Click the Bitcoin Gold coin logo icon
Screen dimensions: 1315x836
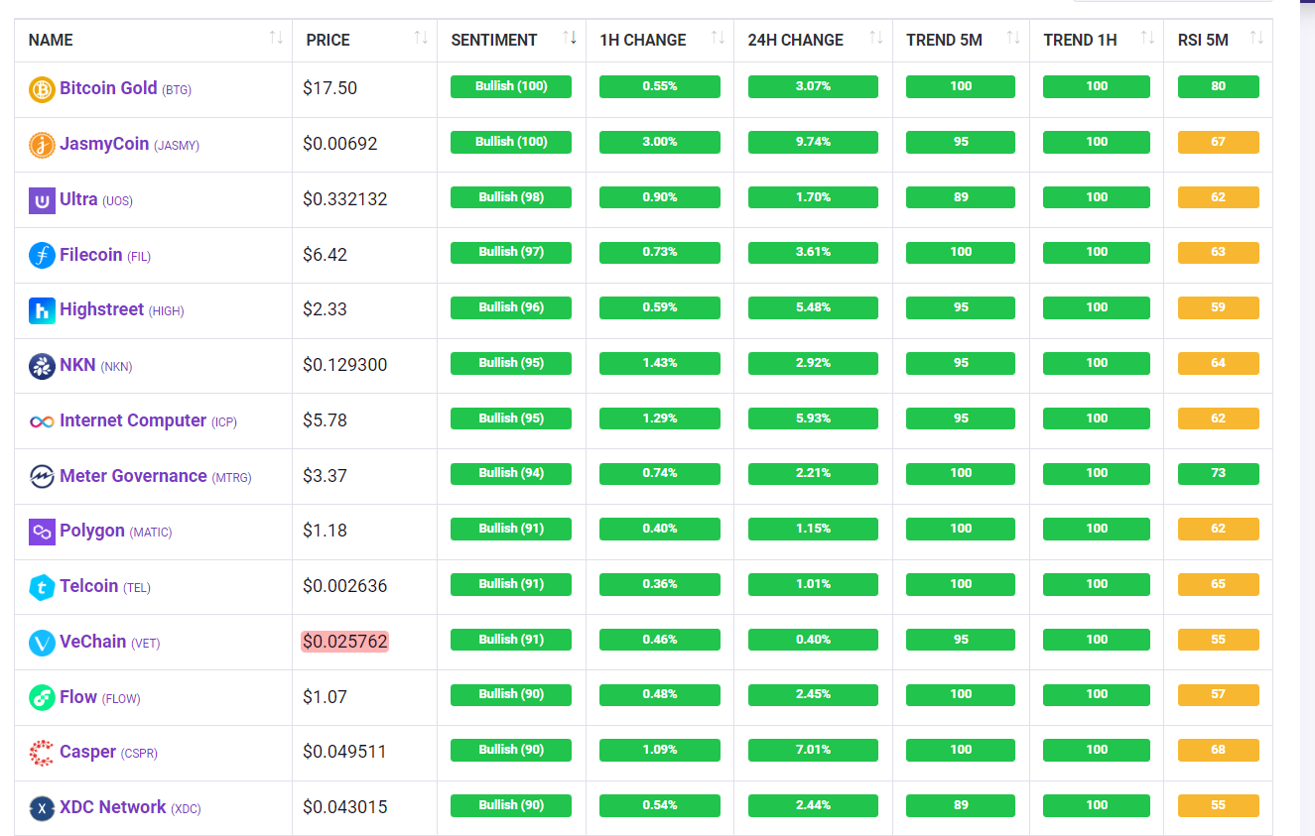pos(42,89)
